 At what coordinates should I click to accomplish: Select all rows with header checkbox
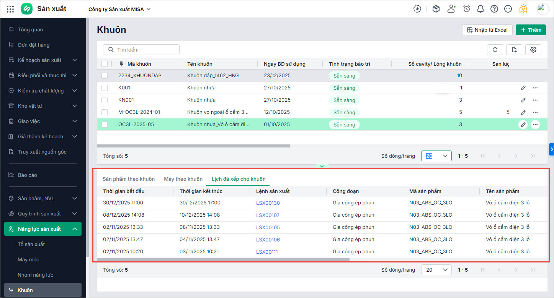click(x=105, y=64)
